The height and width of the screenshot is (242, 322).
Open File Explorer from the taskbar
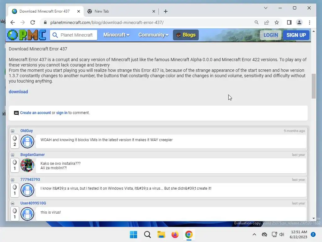point(161,234)
